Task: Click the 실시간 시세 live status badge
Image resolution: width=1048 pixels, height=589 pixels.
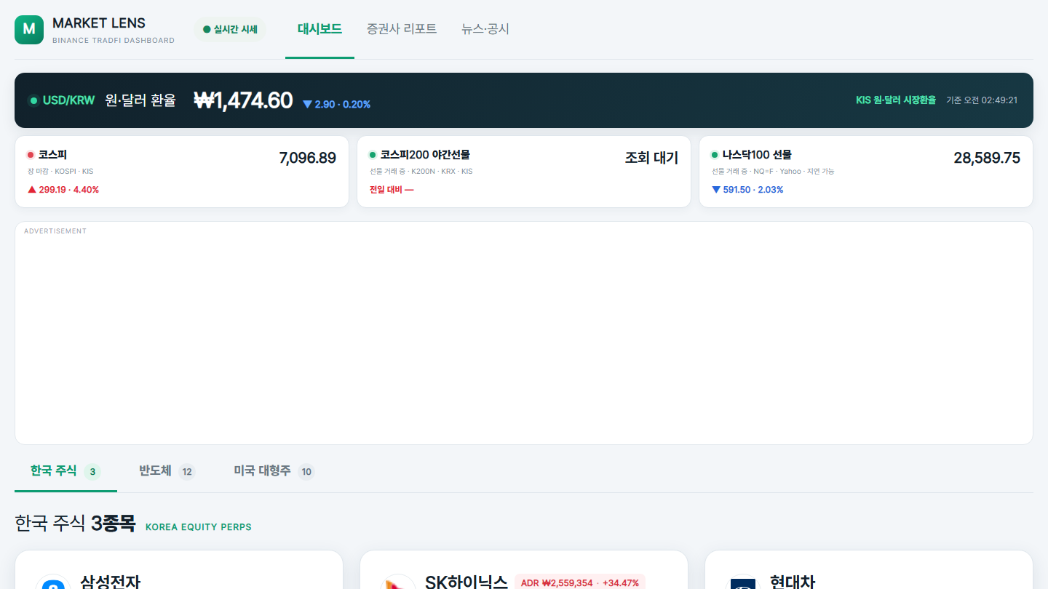Action: 230,30
